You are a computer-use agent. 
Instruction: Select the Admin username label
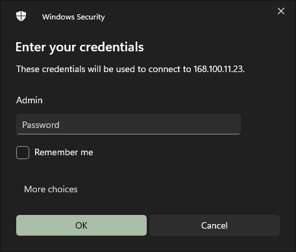[x=29, y=100]
